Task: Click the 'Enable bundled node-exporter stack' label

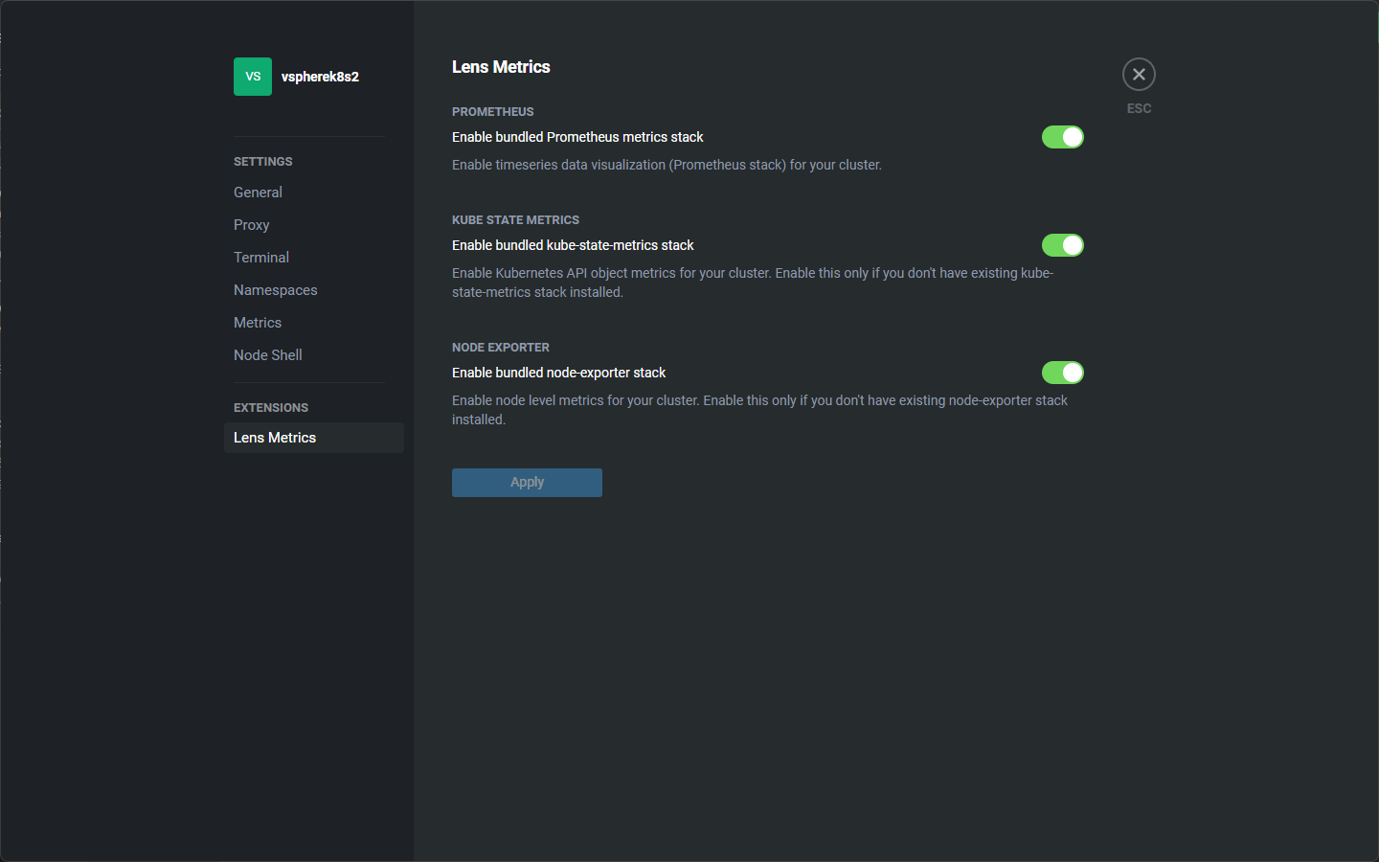Action: pos(558,373)
